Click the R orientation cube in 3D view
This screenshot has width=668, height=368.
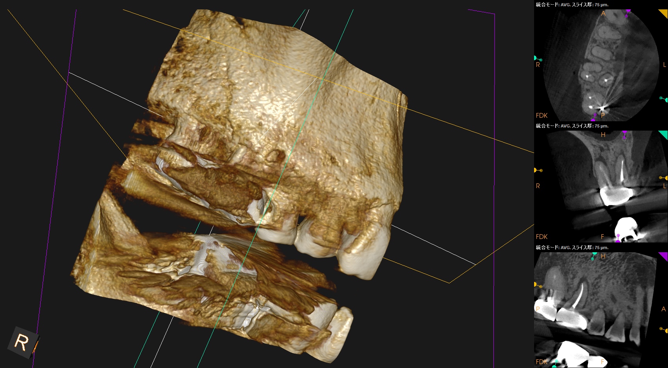point(23,342)
